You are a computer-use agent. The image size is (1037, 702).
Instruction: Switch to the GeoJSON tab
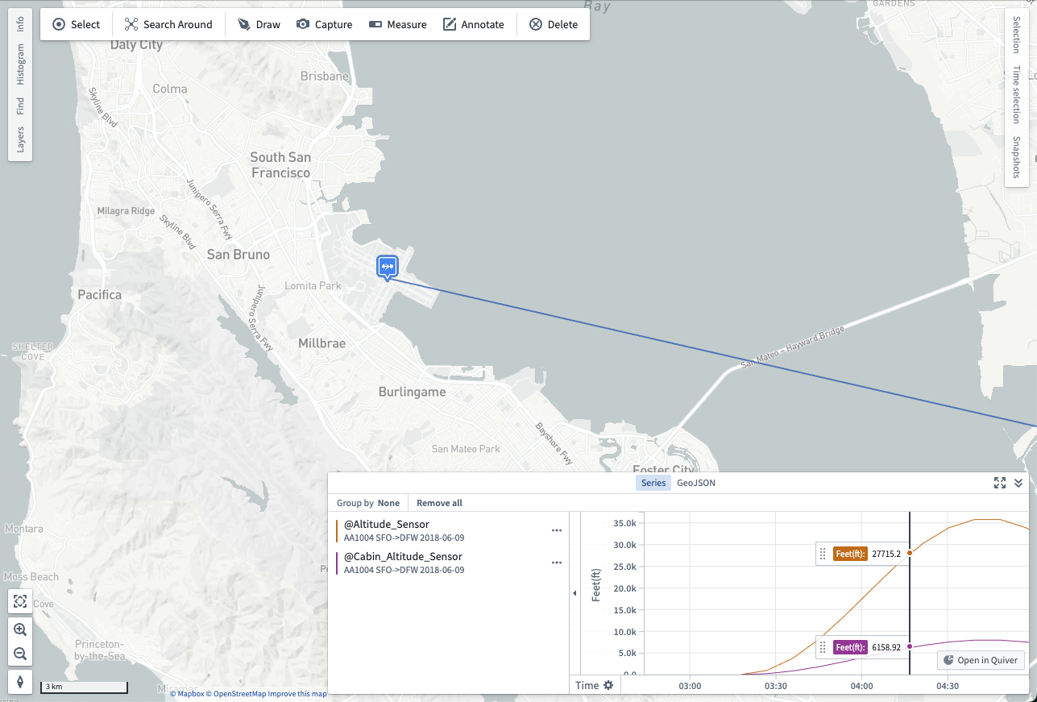pos(696,483)
